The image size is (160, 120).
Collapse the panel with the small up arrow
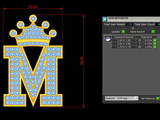point(133,28)
